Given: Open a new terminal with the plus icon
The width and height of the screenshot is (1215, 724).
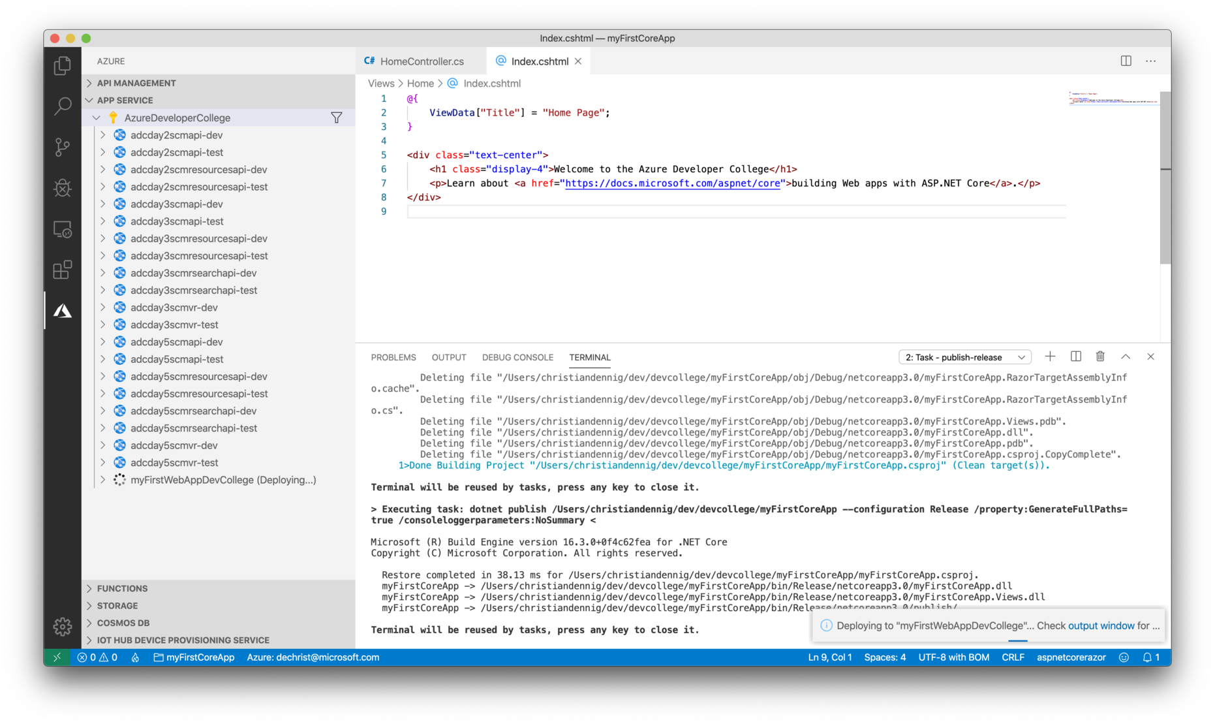Looking at the screenshot, I should 1050,356.
